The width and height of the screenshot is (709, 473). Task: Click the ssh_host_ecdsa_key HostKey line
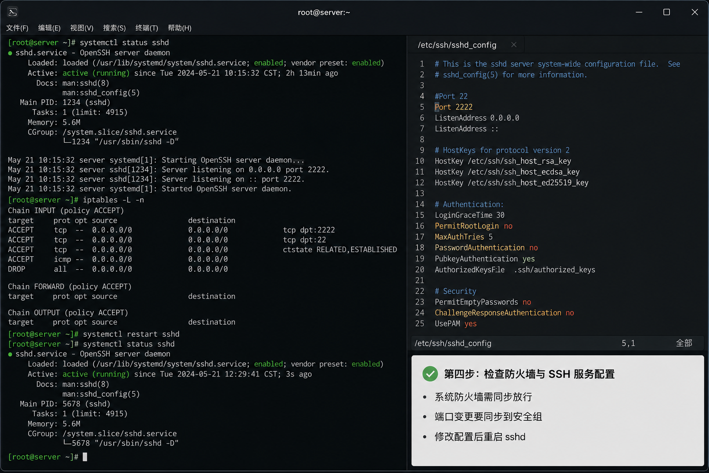507,172
